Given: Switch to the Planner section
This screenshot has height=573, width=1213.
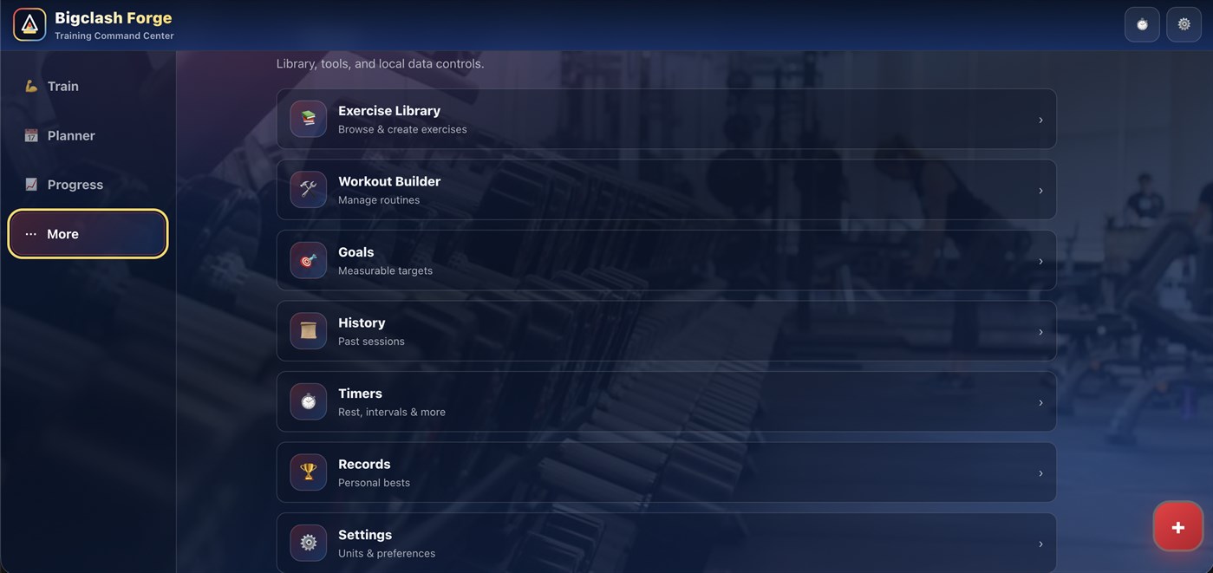Looking at the screenshot, I should click(88, 135).
